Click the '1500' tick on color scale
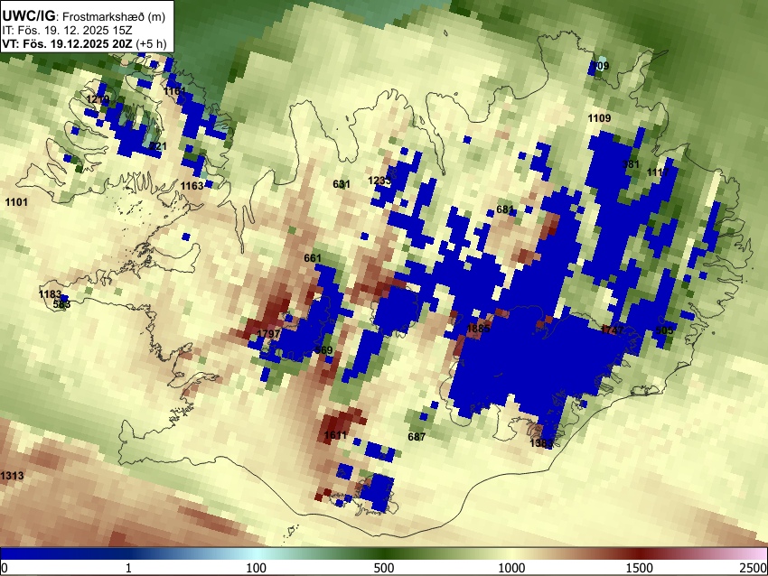 click(x=640, y=568)
